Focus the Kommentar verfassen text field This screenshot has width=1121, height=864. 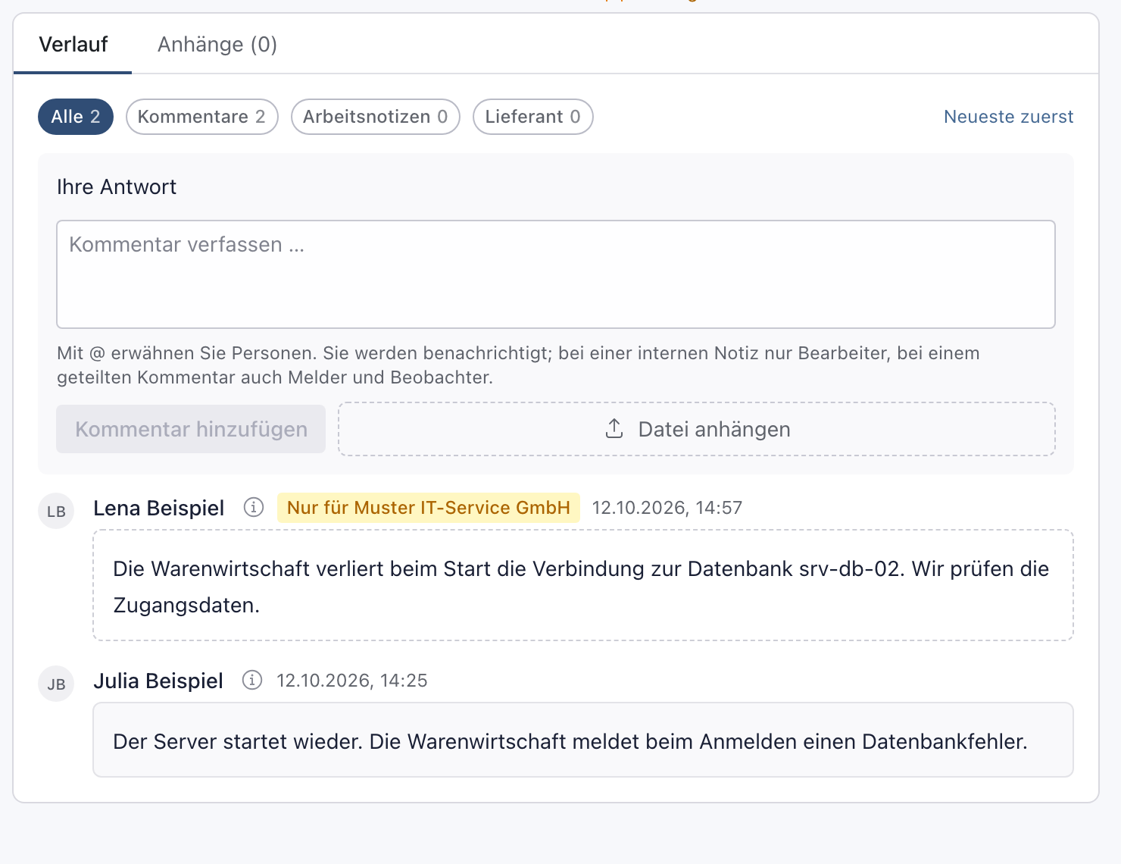click(x=556, y=274)
